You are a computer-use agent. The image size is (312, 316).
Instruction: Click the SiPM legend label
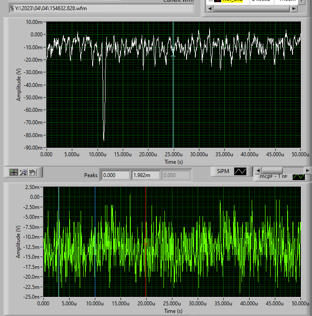pyautogui.click(x=223, y=171)
